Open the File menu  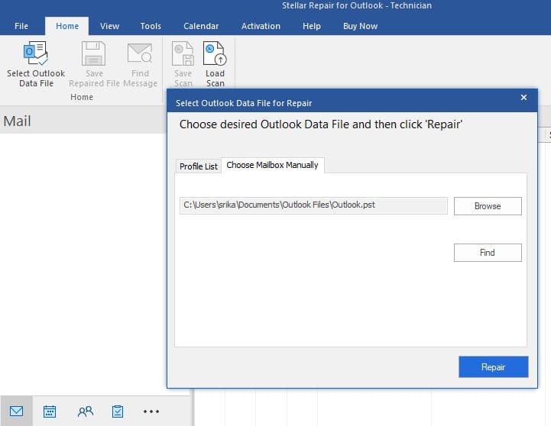(21, 26)
